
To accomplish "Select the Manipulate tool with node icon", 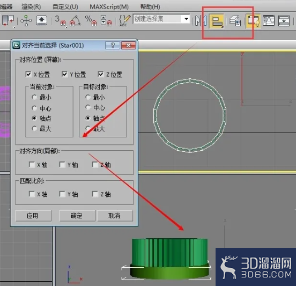I will pyautogui.click(x=26, y=20).
